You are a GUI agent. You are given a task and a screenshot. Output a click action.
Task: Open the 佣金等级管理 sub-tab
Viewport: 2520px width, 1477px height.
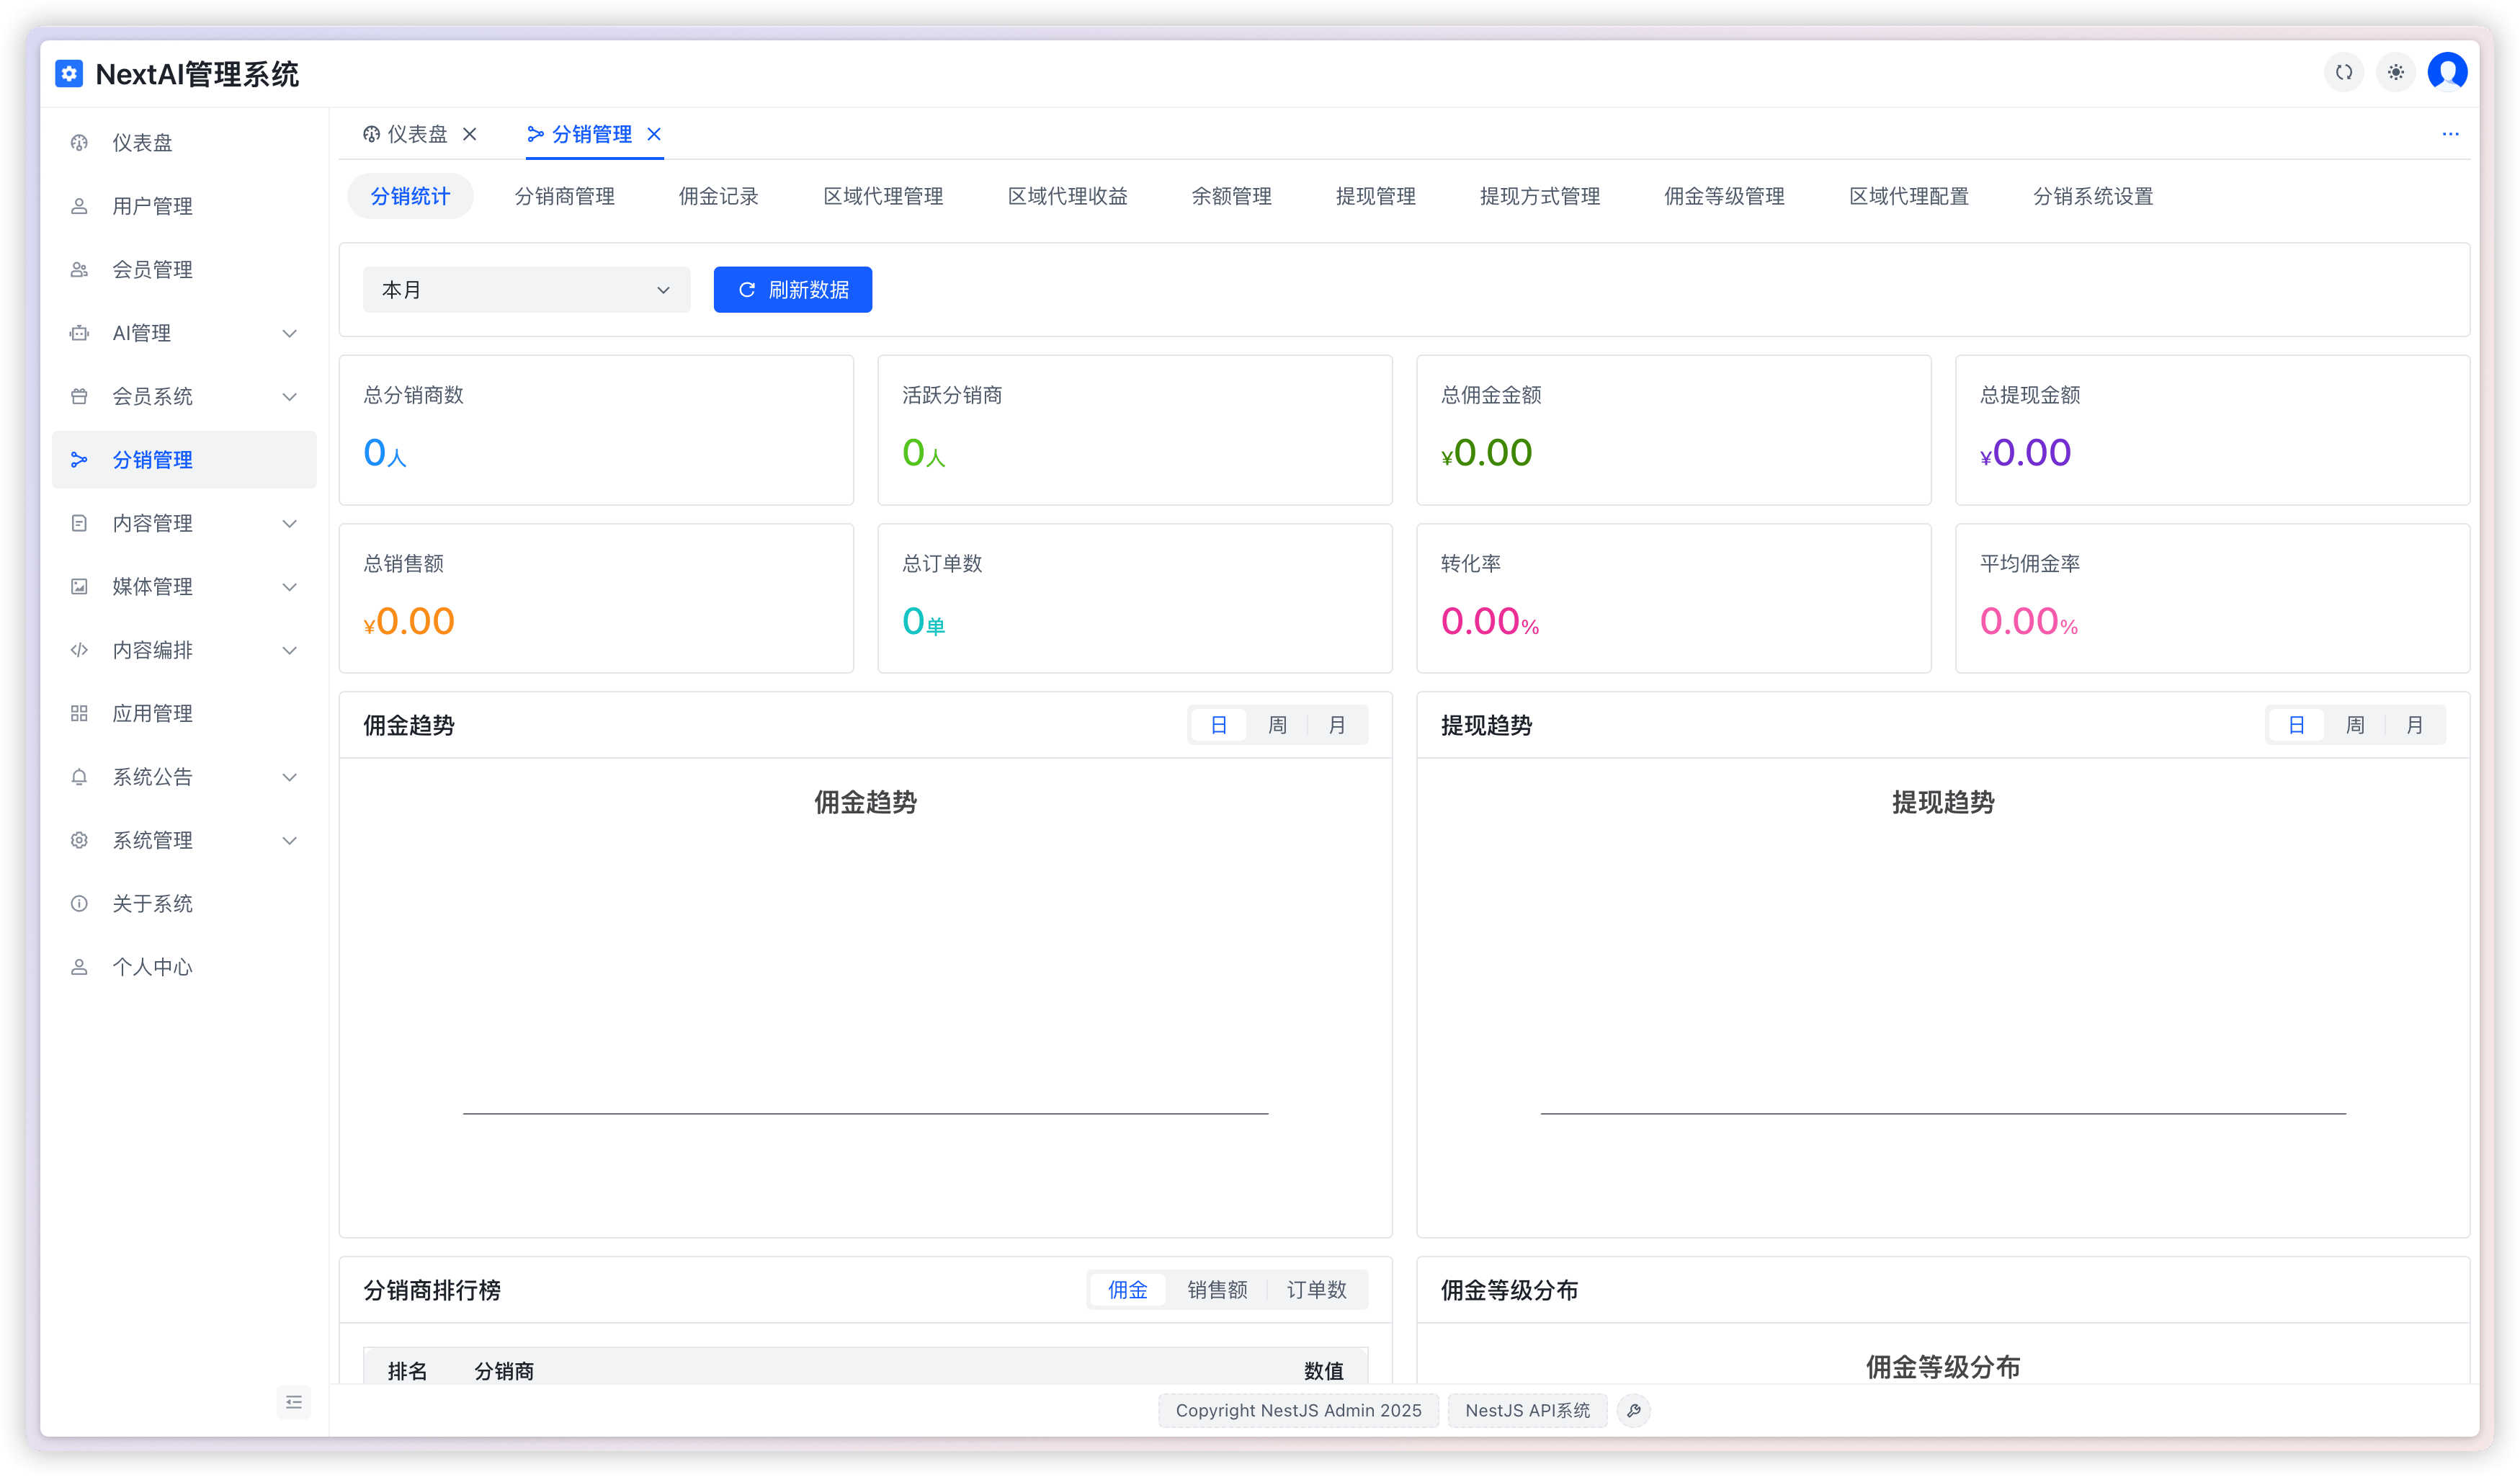pos(1724,196)
